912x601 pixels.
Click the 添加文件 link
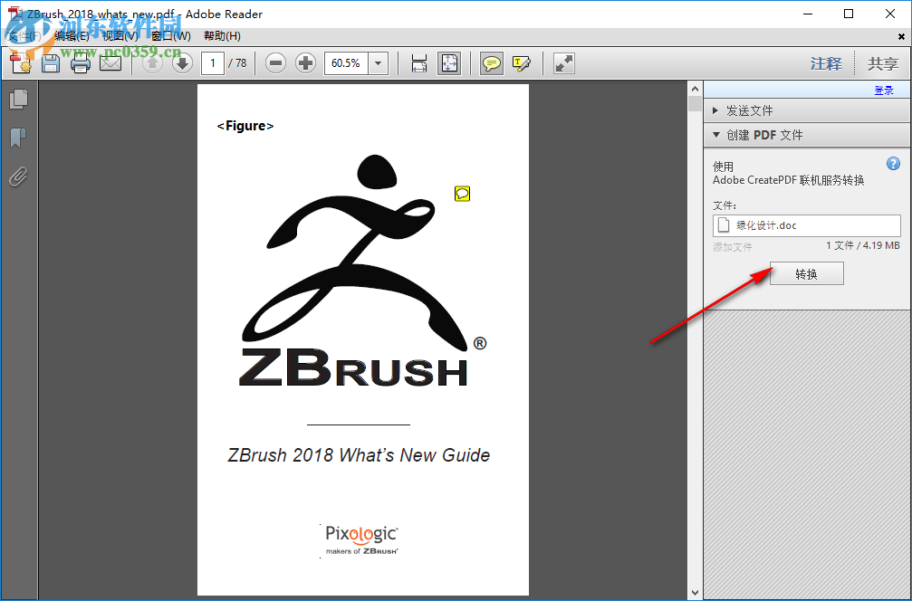733,247
